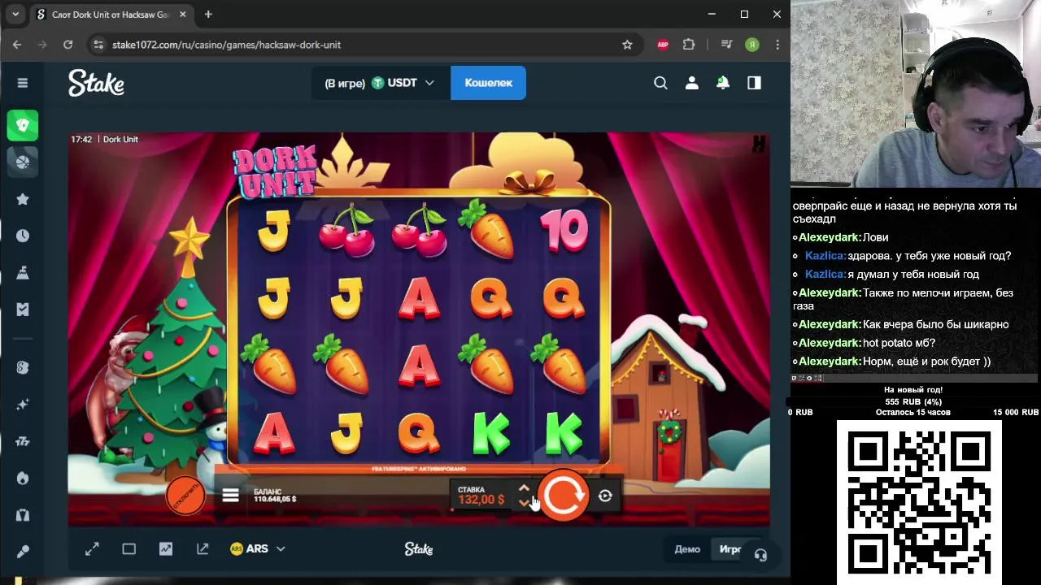The image size is (1041, 585).
Task: Click Kazlica's 'я думал у тебя новый год' message
Action: tap(913, 275)
